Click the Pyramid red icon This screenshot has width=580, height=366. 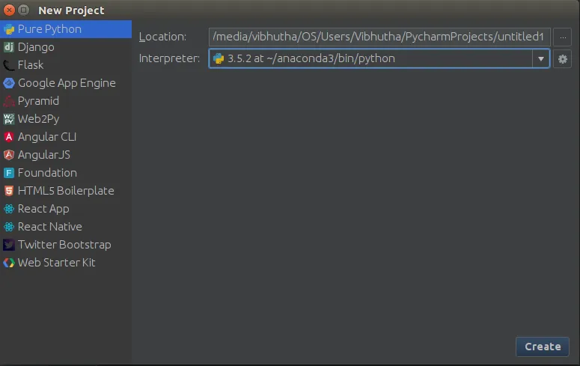[9, 101]
